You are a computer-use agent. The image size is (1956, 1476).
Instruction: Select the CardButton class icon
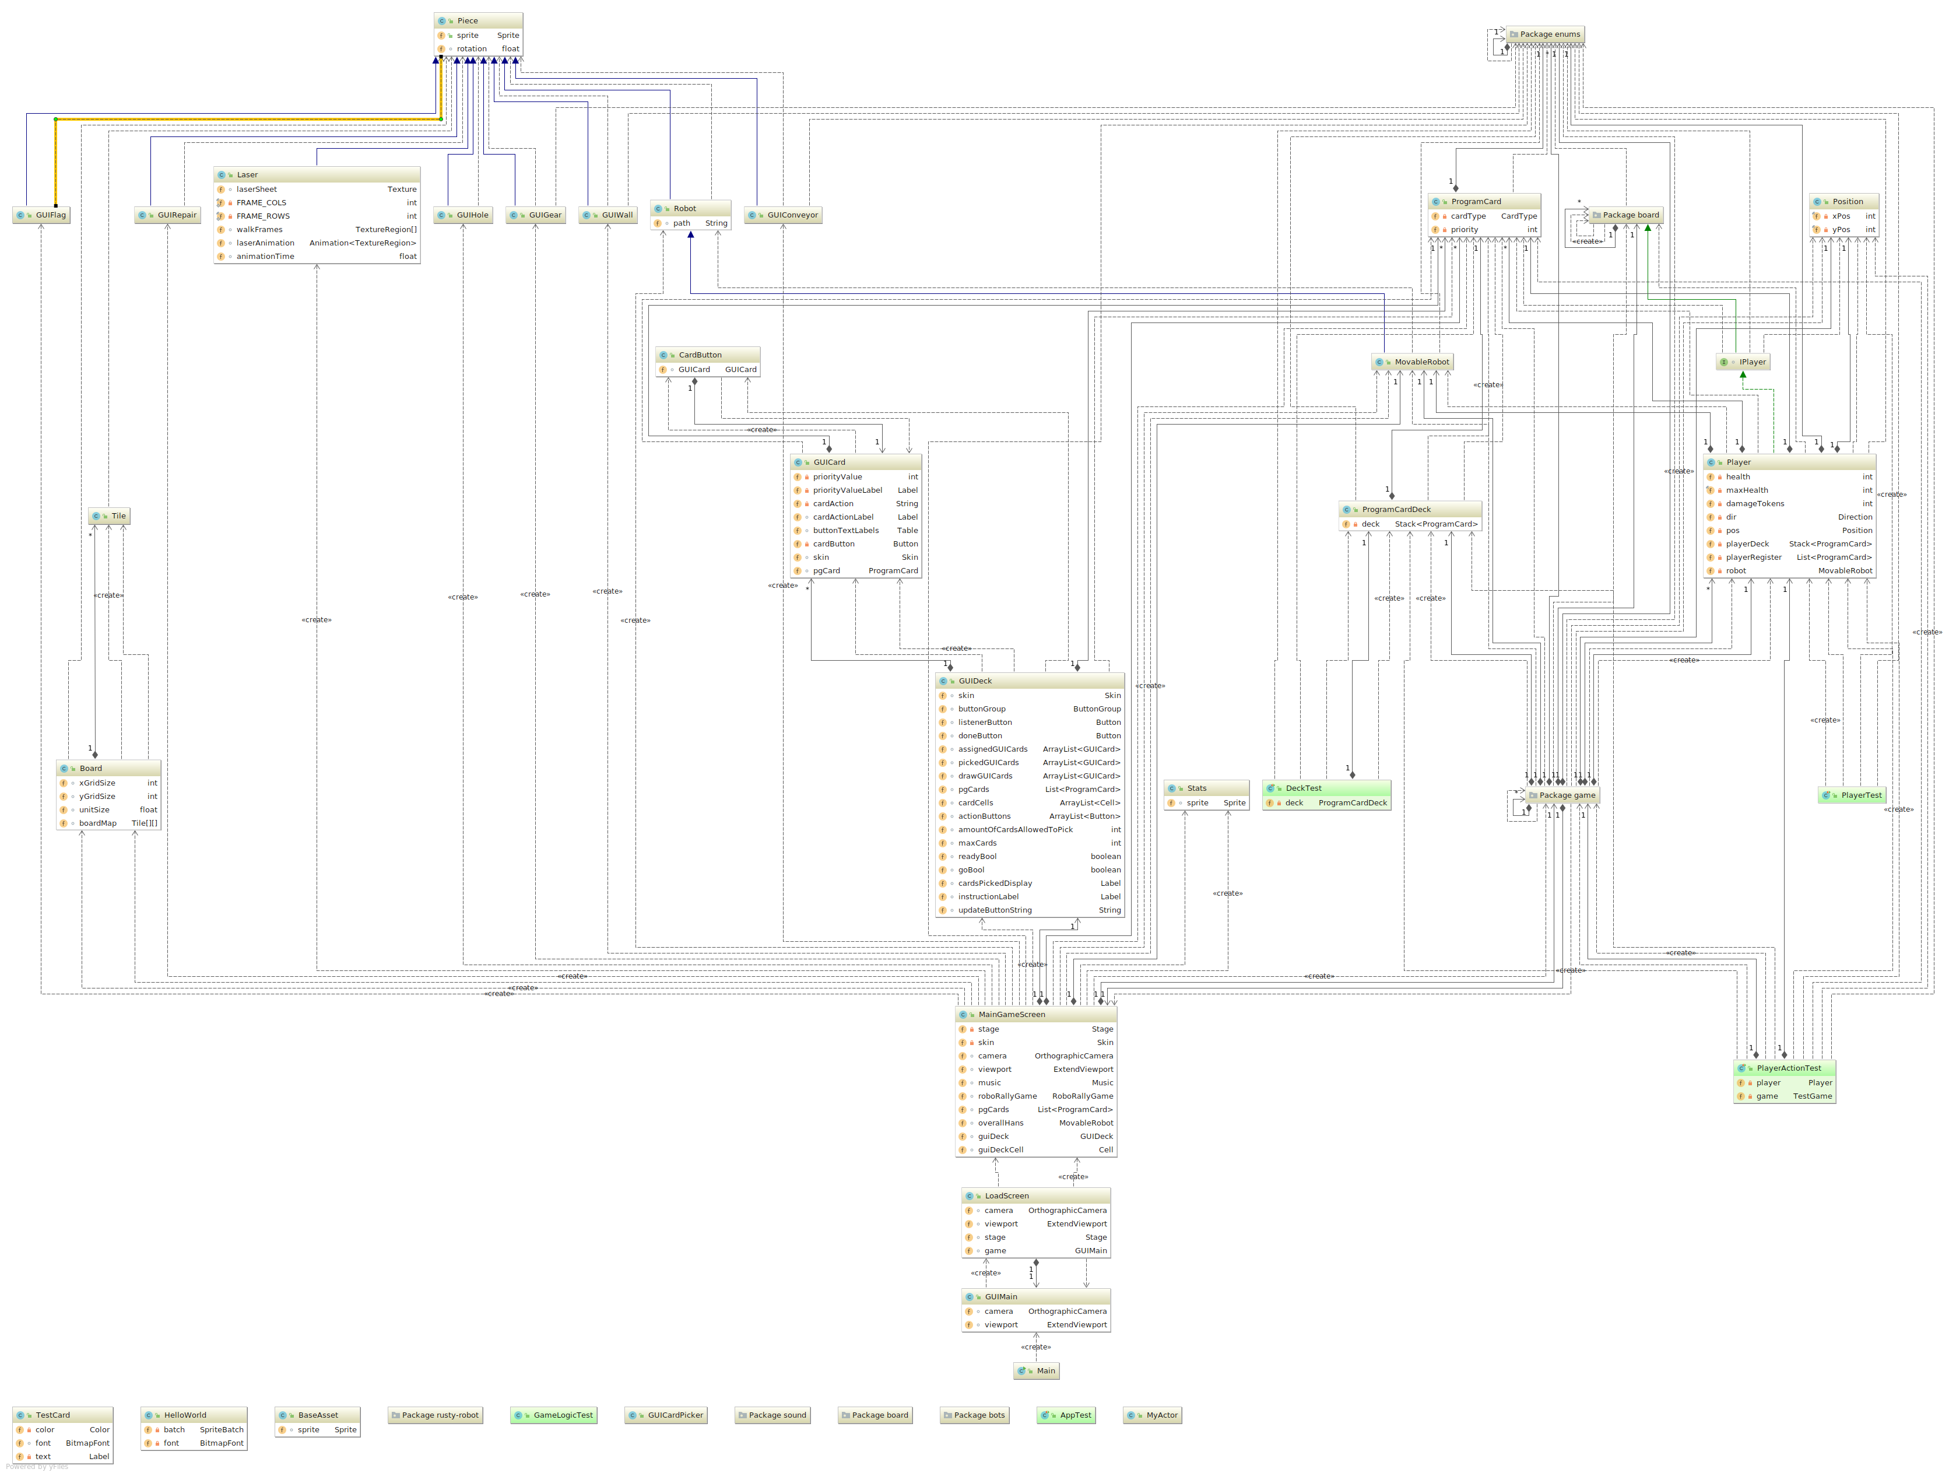point(664,356)
